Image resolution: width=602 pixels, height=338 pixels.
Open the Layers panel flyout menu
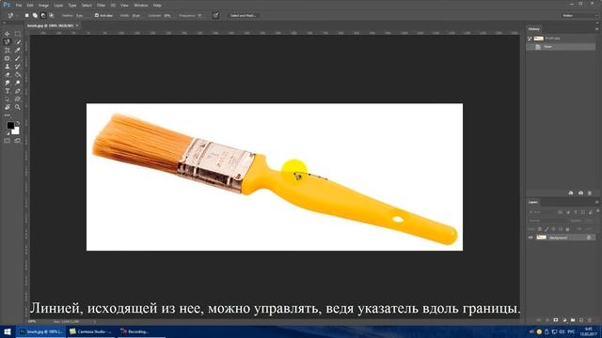click(x=597, y=202)
